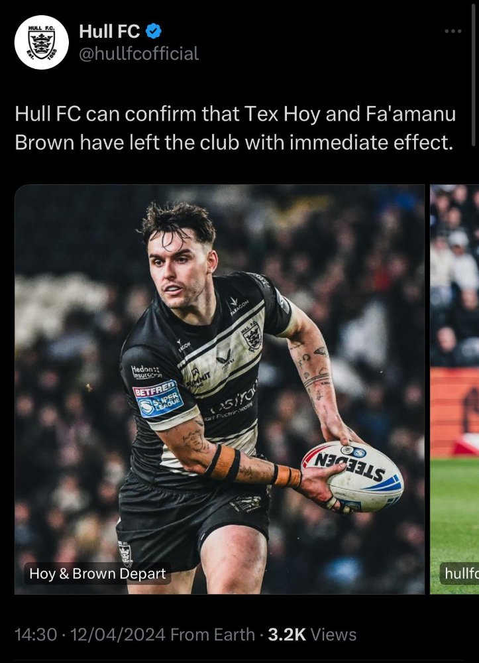Open the Hull FC profile avatar
The image size is (479, 663).
click(41, 42)
